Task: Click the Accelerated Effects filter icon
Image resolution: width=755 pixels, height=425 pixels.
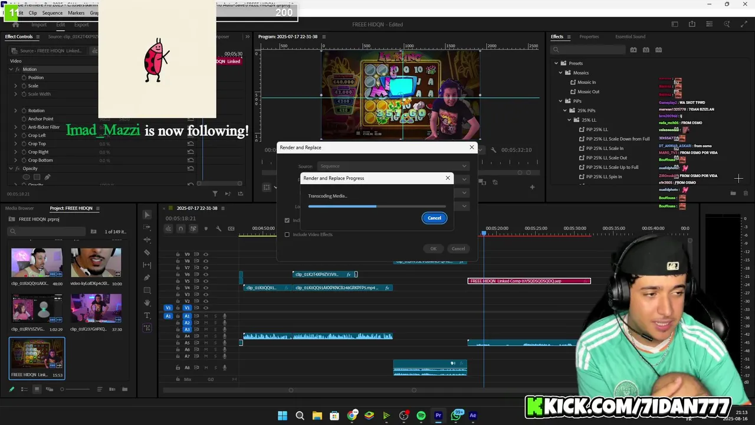Action: pyautogui.click(x=633, y=50)
